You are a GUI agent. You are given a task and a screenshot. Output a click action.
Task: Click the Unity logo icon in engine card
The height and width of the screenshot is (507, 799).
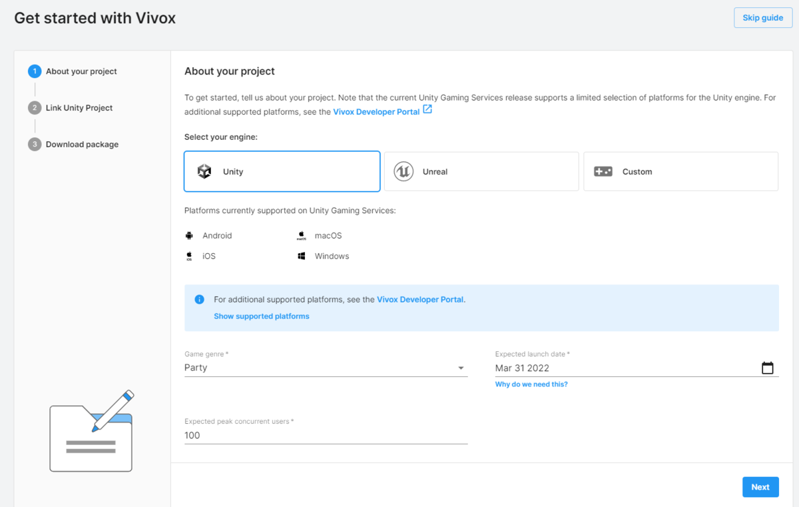coord(204,171)
